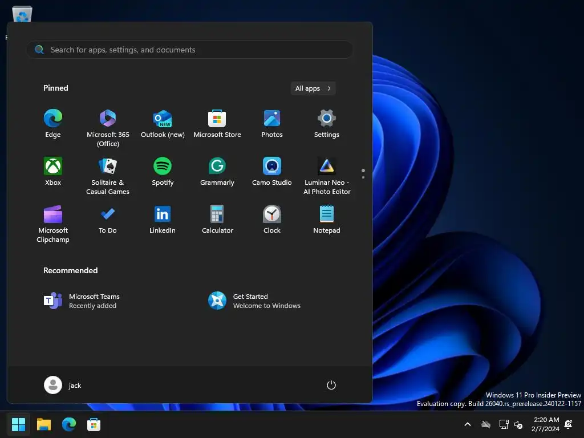Open Microsoft Store from taskbar
This screenshot has height=438, width=584.
(x=94, y=424)
